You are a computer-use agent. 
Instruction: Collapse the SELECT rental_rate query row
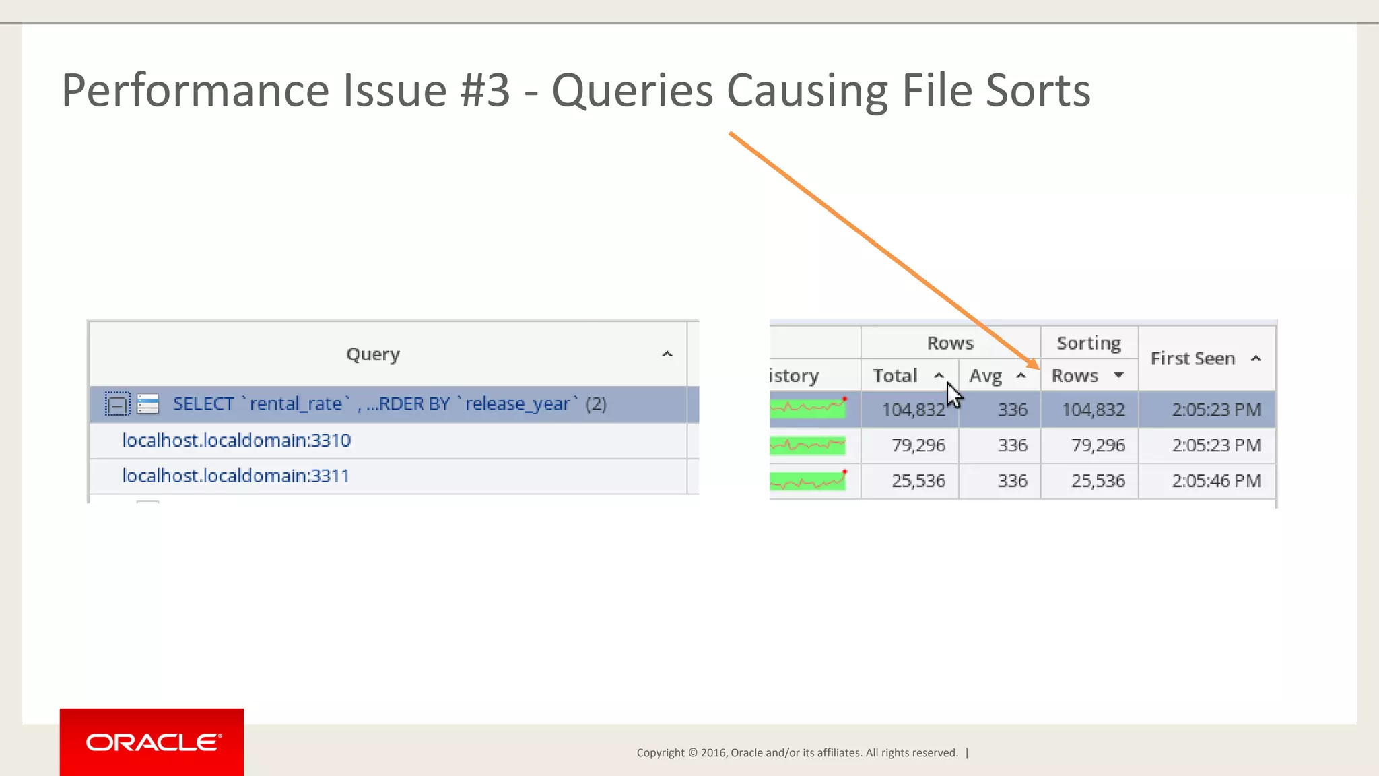[x=117, y=404]
